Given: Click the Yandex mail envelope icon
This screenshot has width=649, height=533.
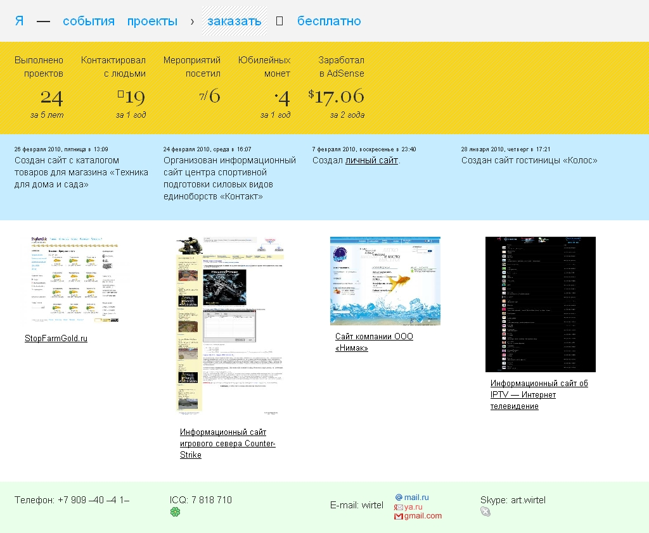Looking at the screenshot, I should (x=398, y=508).
